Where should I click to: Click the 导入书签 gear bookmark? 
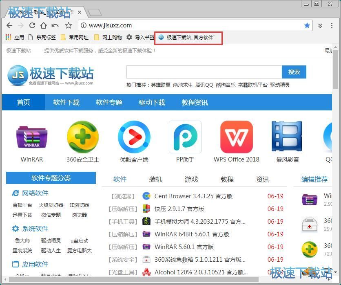point(140,38)
